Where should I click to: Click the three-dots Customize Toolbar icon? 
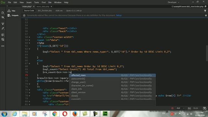click(x=3, y=46)
